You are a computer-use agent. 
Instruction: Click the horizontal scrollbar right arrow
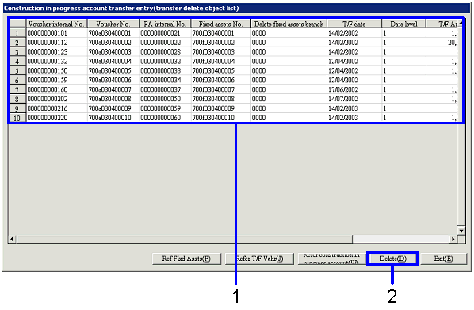point(453,239)
